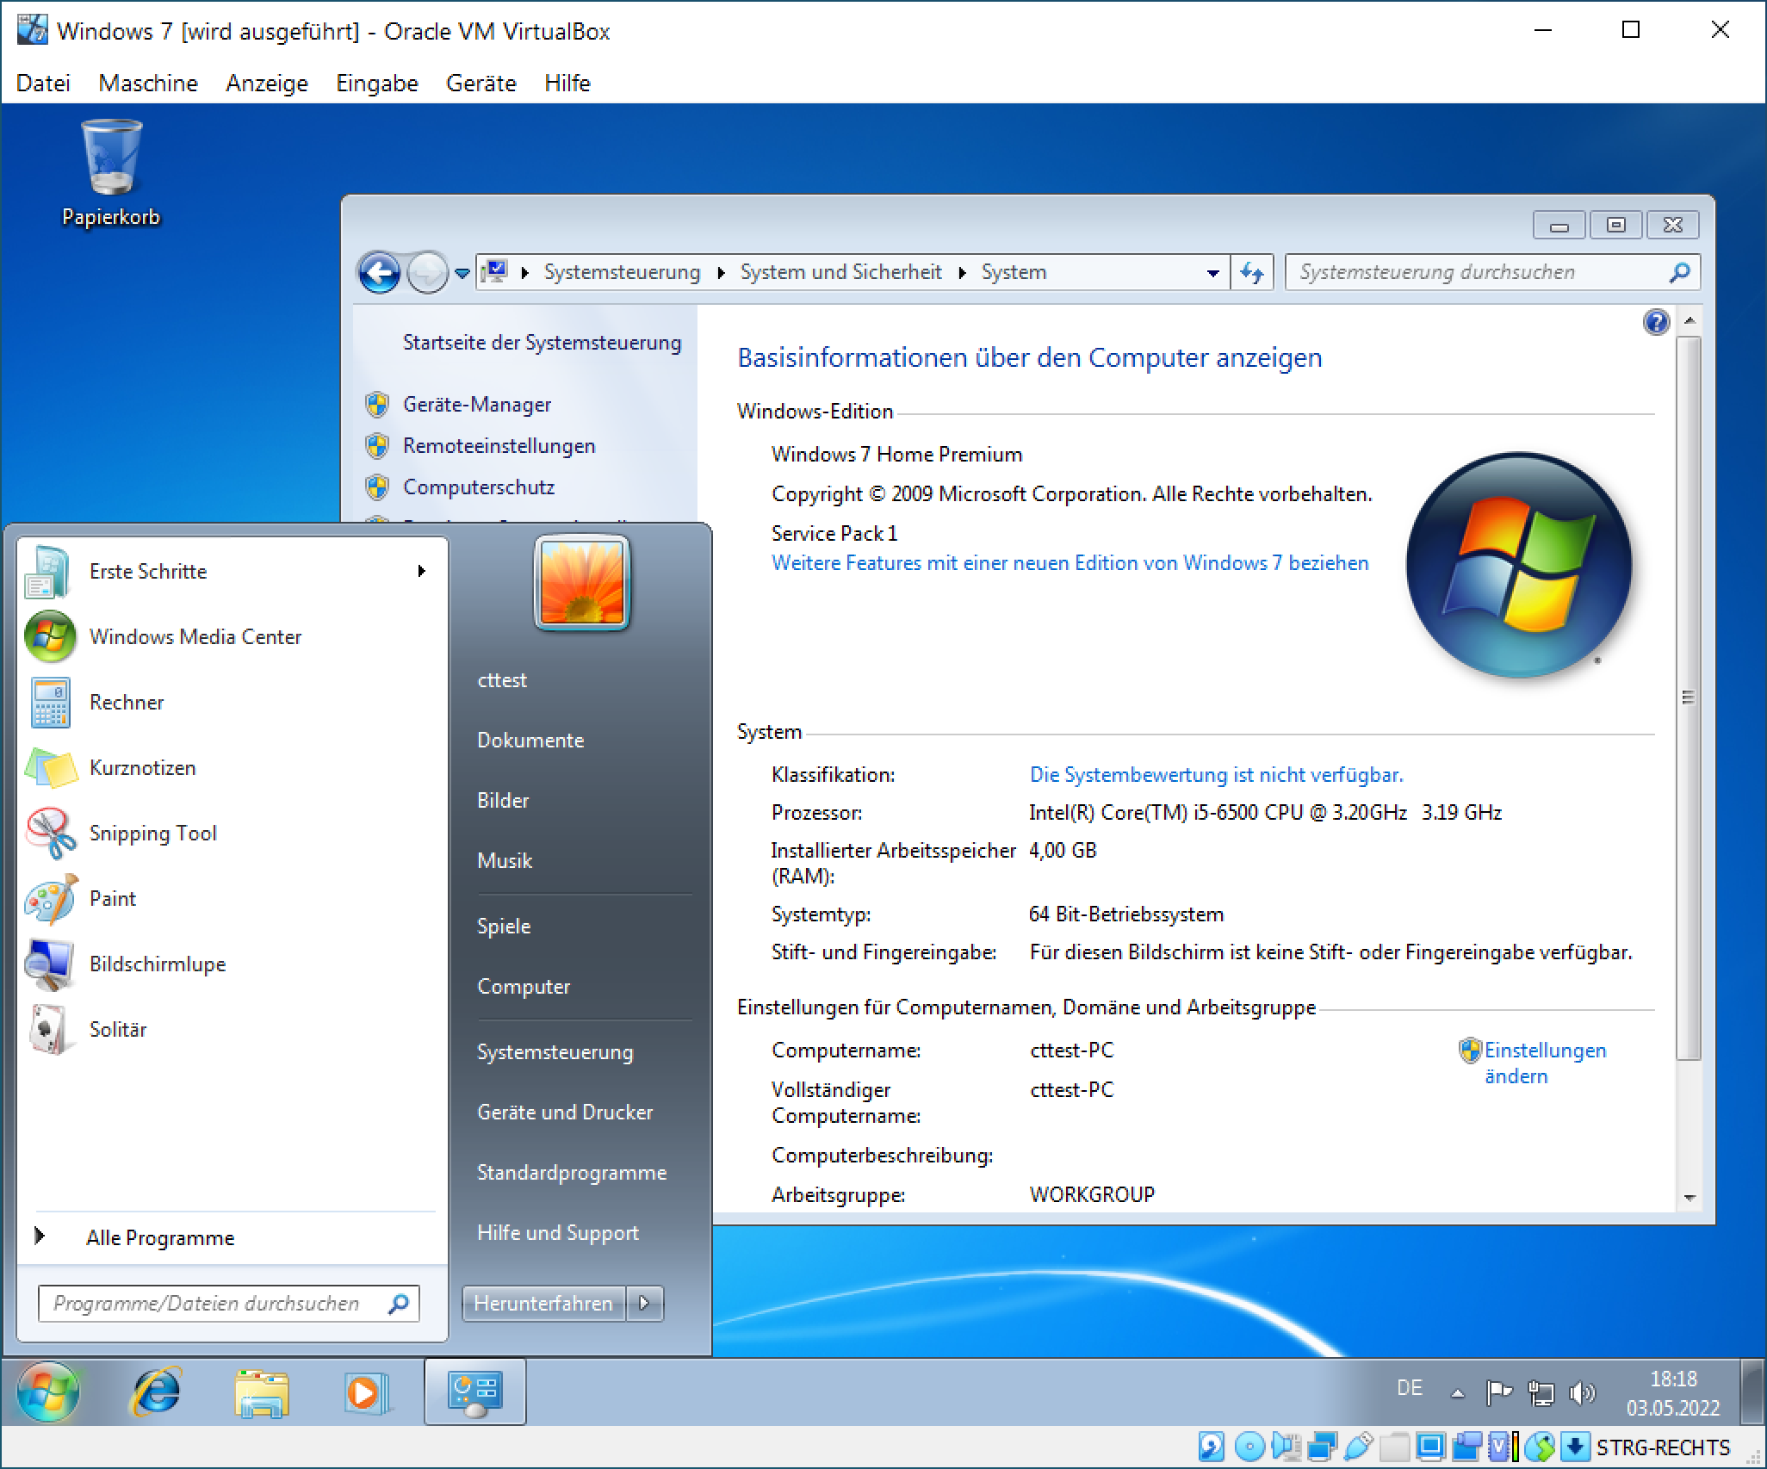1767x1469 pixels.
Task: Click the System window vertical scrollbar
Action: click(x=1688, y=697)
